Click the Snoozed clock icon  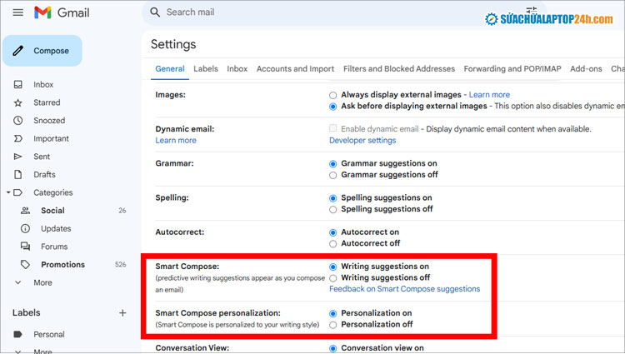(x=18, y=120)
